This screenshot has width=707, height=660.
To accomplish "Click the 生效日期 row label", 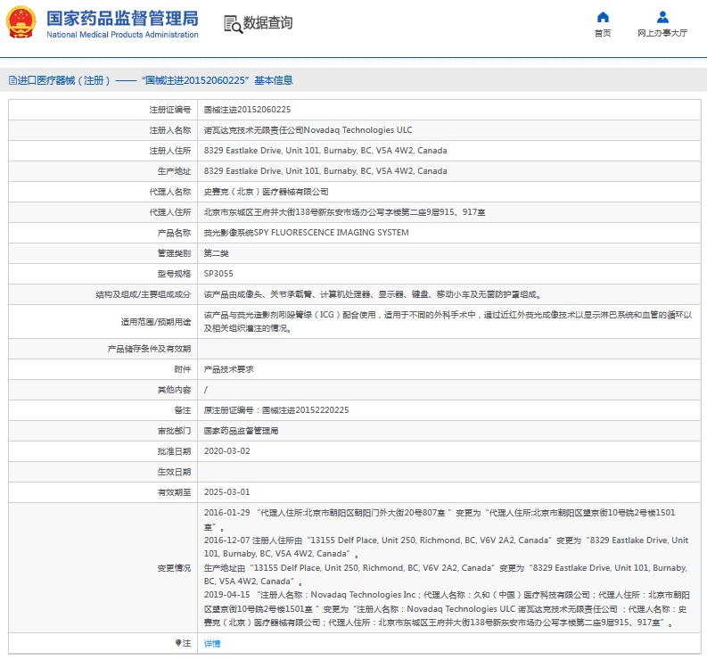I will 174,472.
